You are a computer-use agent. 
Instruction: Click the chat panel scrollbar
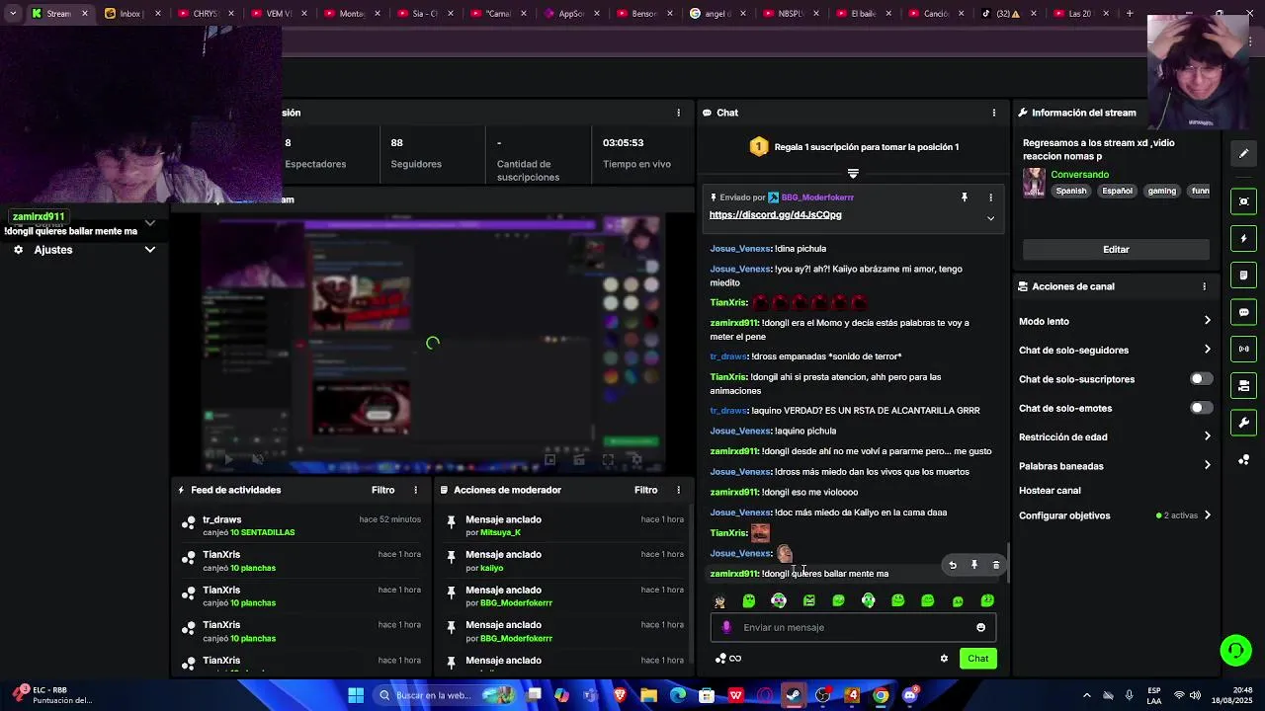[1007, 561]
